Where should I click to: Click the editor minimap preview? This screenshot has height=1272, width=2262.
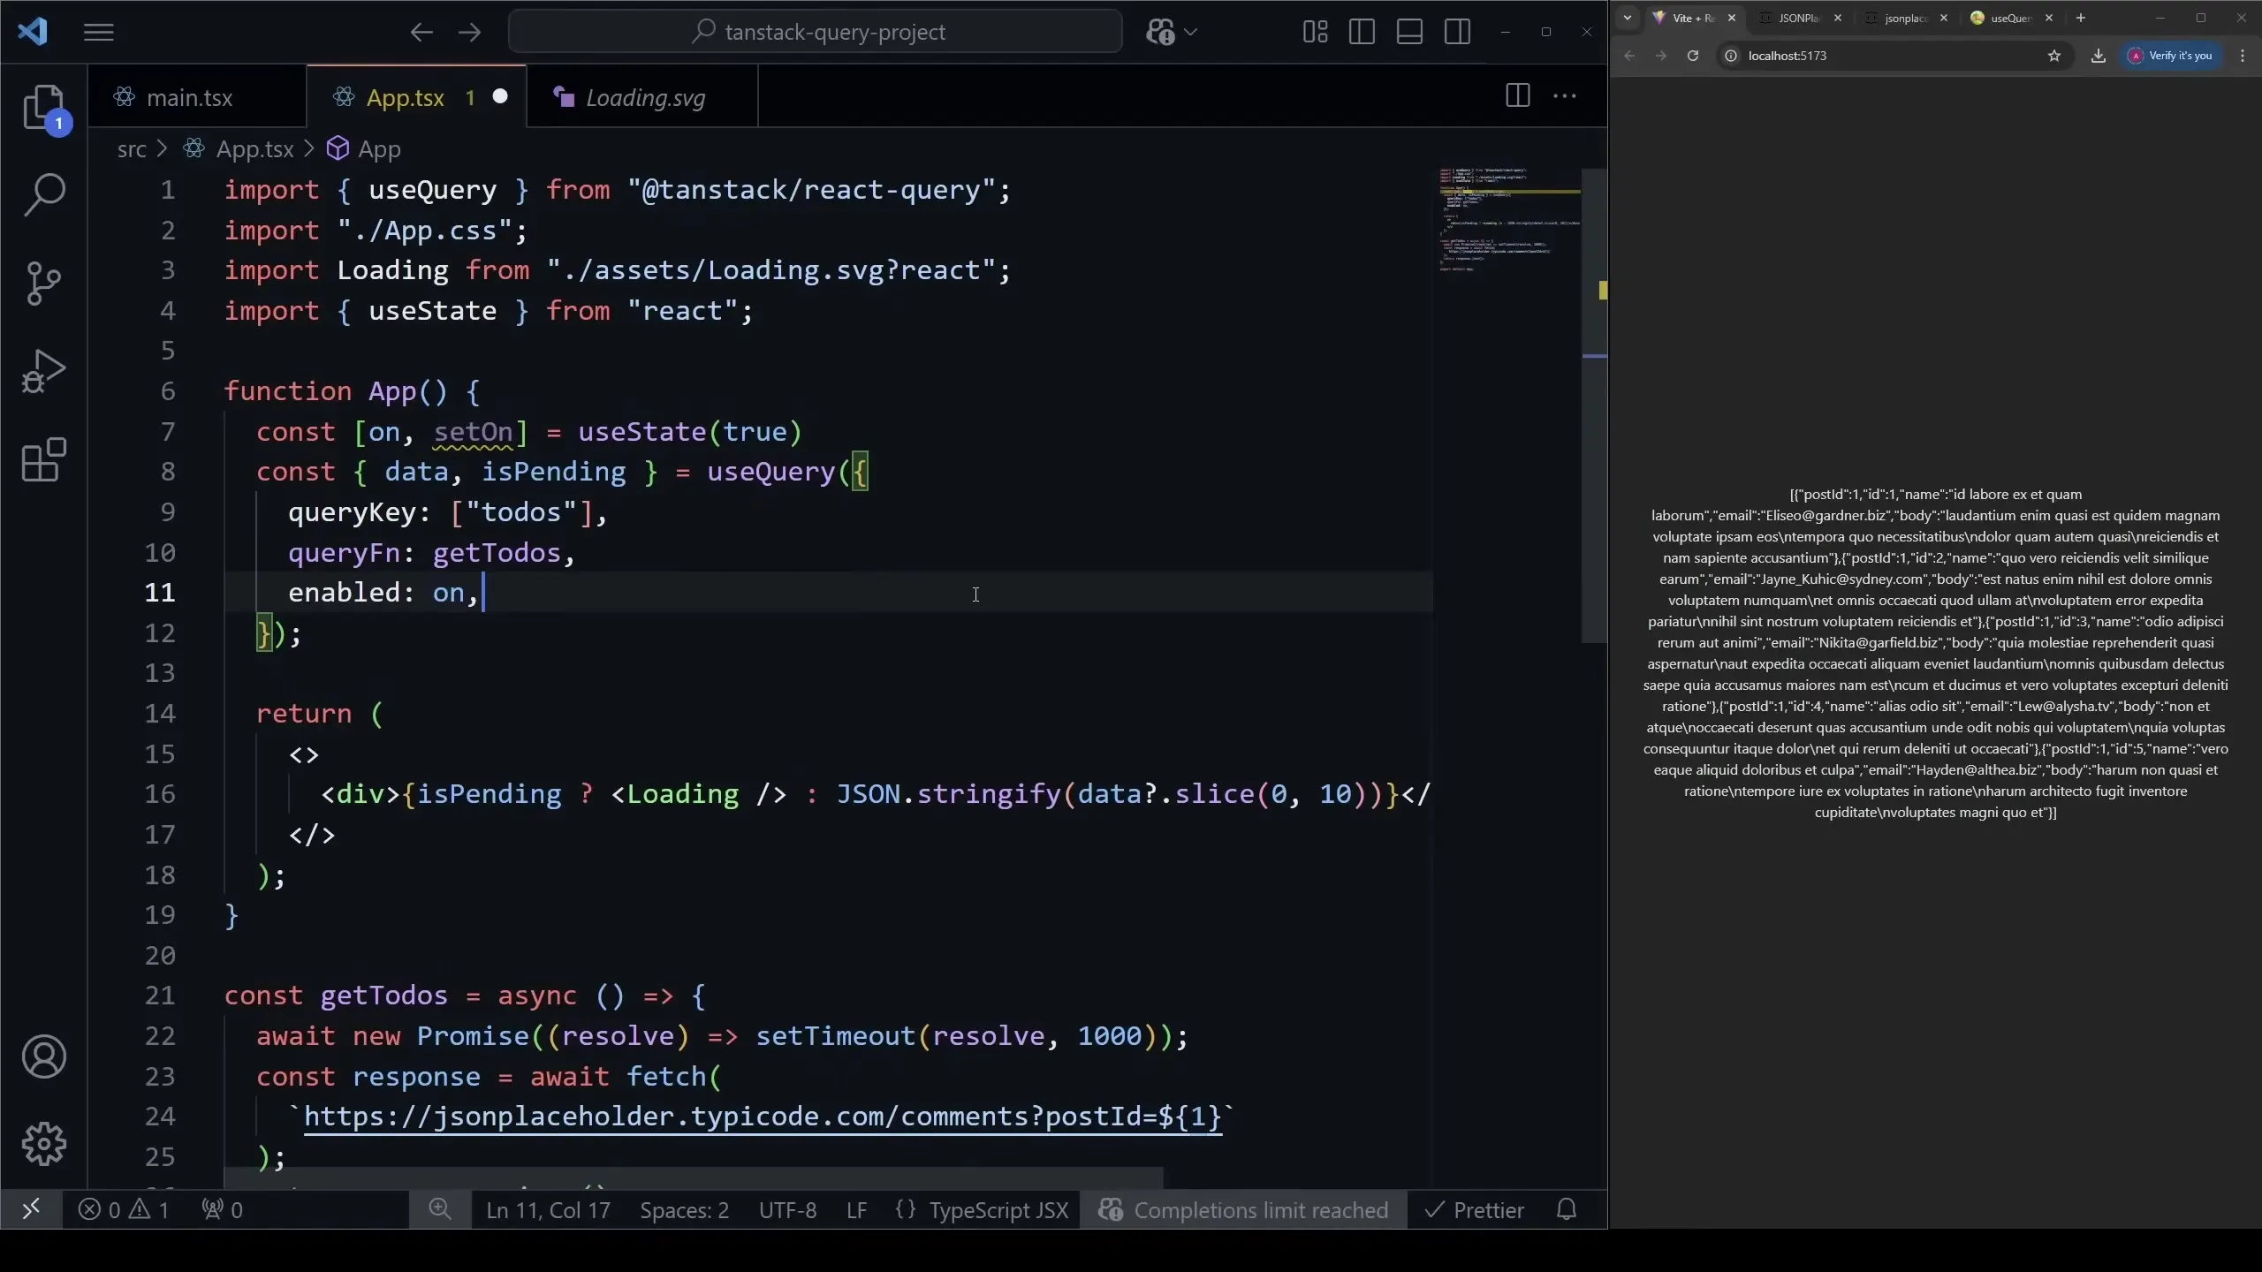pos(1507,221)
